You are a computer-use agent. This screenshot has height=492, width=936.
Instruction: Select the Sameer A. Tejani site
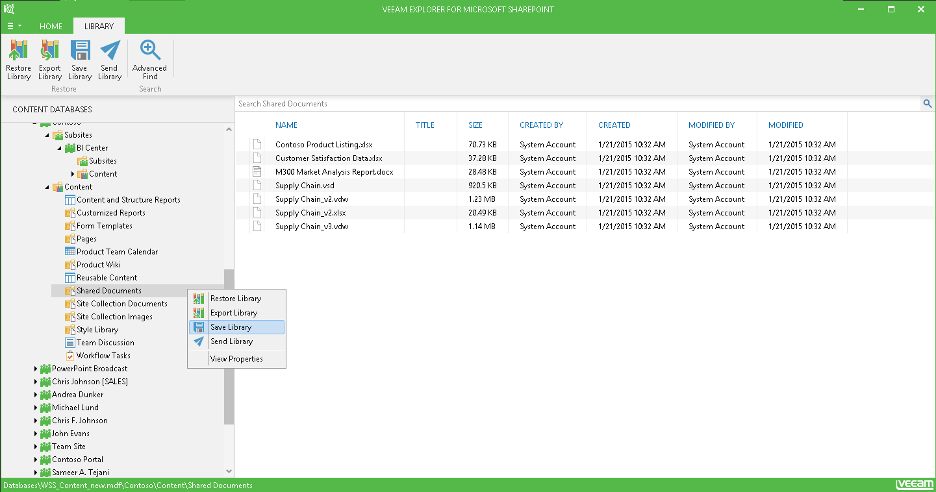point(81,473)
